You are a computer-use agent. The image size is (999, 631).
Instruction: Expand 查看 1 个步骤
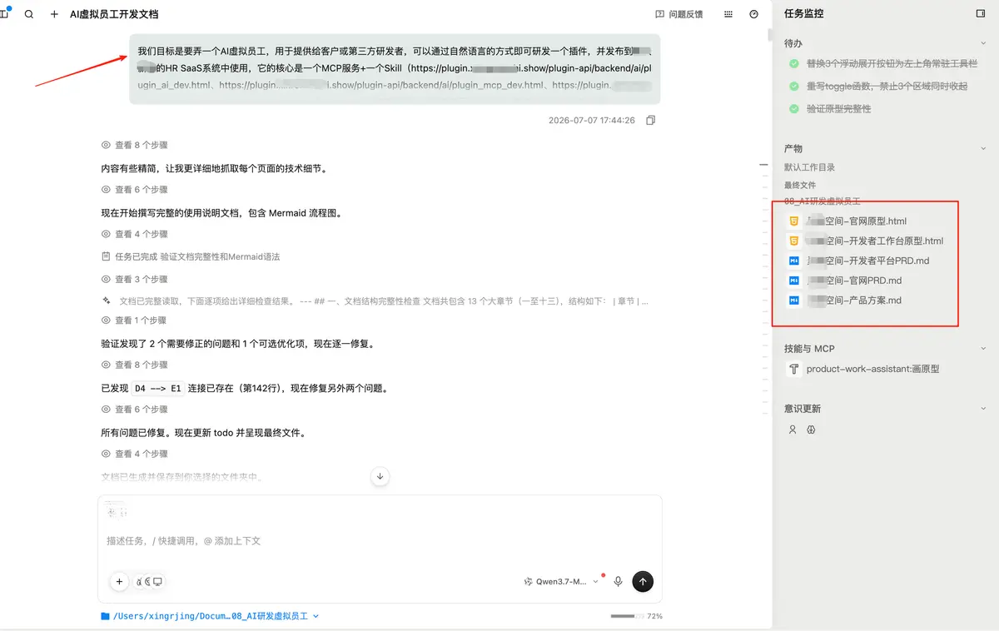tap(134, 320)
